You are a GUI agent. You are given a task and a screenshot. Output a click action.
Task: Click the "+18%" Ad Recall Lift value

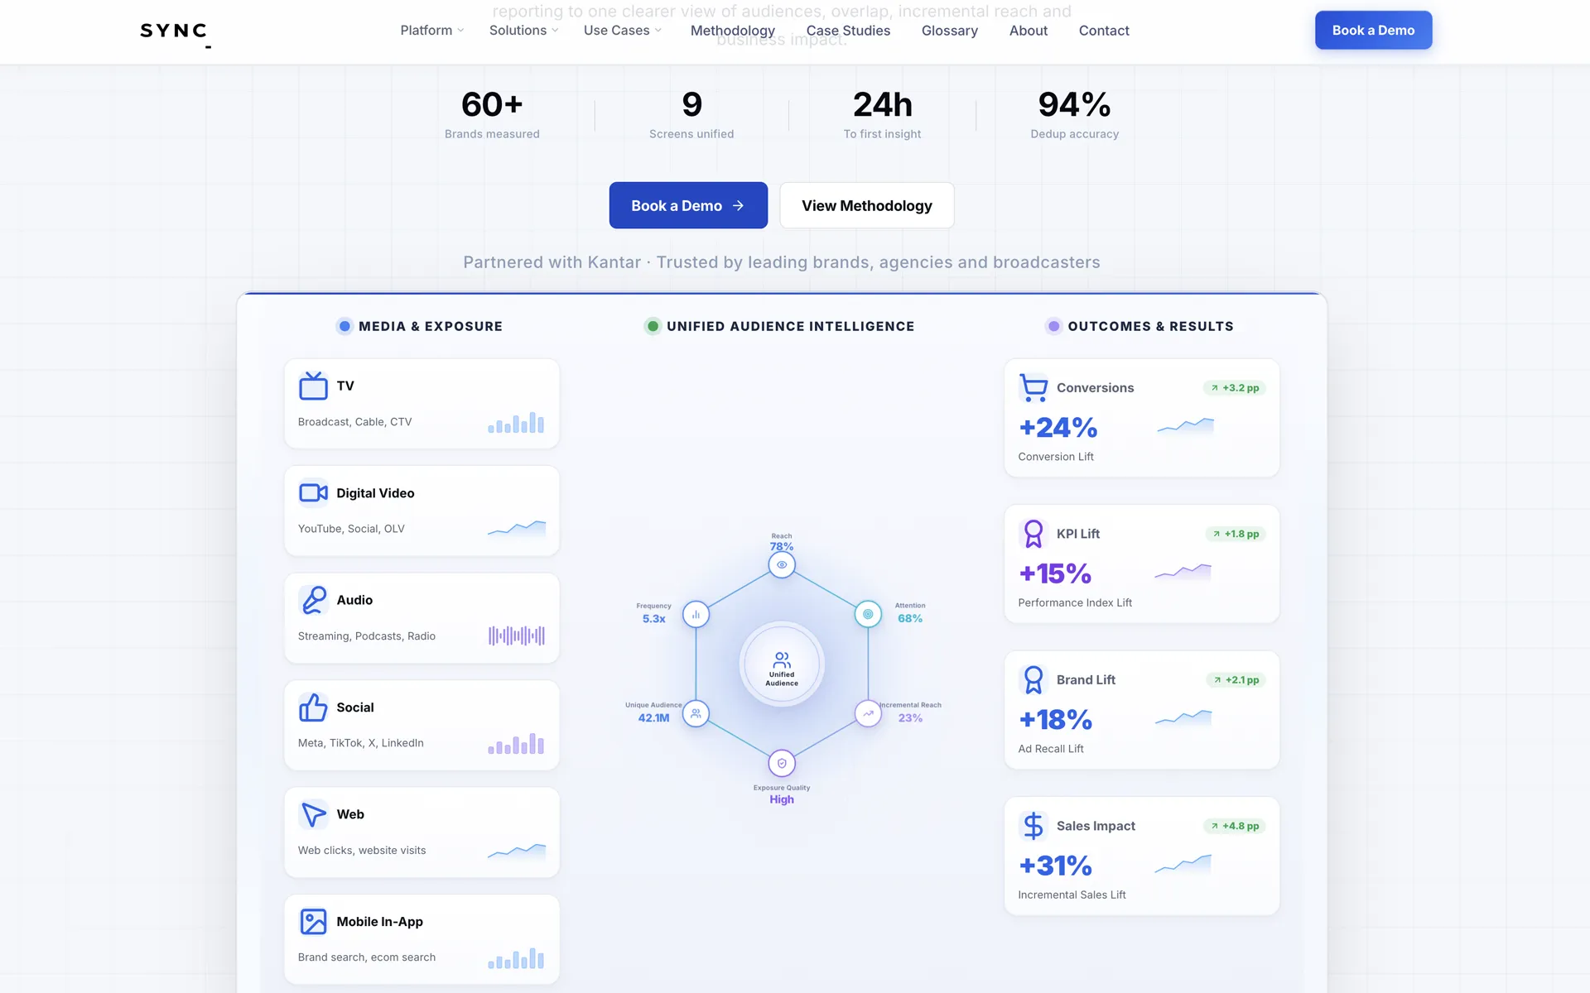click(x=1056, y=719)
